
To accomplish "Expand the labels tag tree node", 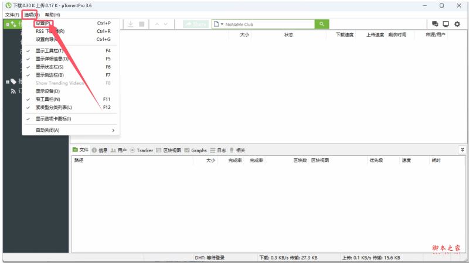I will [x=8, y=81].
